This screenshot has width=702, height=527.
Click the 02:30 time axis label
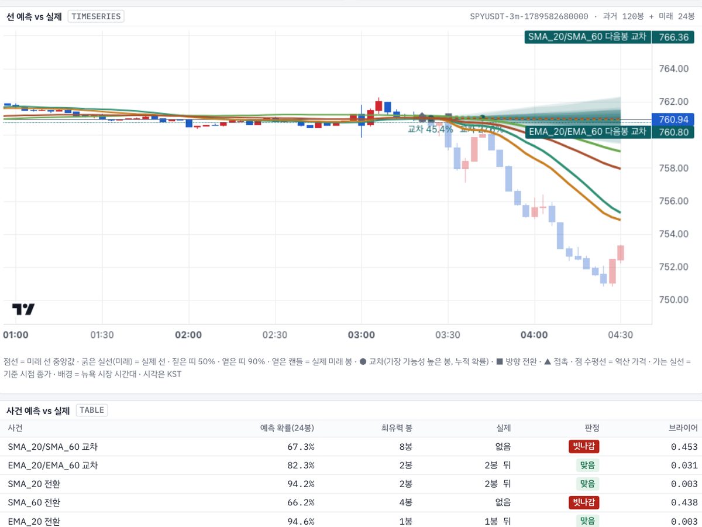tap(274, 335)
